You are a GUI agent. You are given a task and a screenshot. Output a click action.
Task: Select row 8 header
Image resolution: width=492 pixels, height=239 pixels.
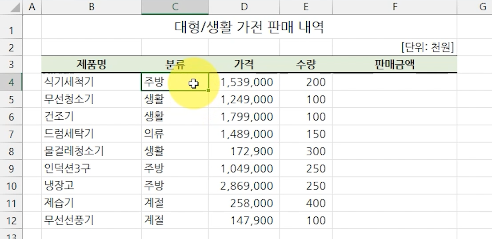point(11,151)
